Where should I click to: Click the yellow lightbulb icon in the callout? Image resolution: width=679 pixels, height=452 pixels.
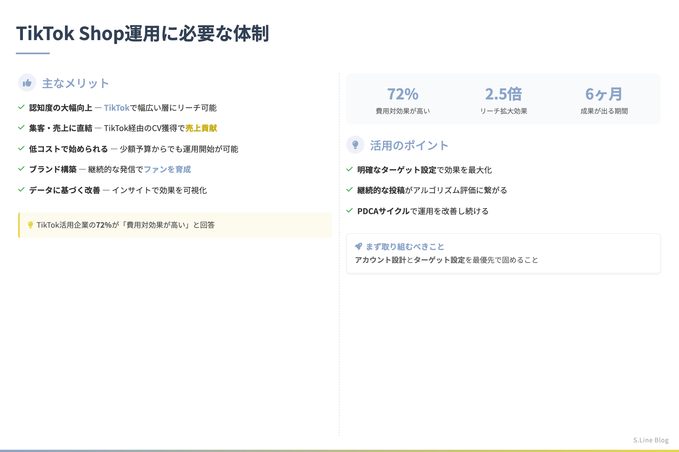tap(30, 225)
